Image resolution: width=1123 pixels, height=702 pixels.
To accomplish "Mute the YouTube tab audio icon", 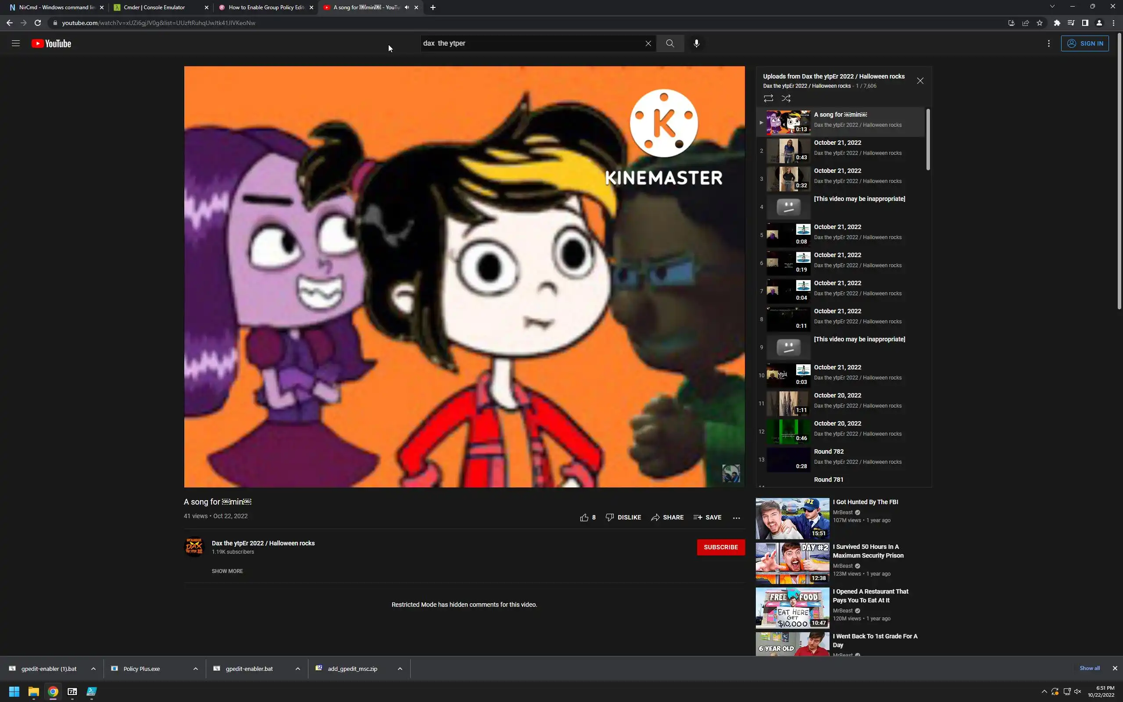I will pos(407,7).
